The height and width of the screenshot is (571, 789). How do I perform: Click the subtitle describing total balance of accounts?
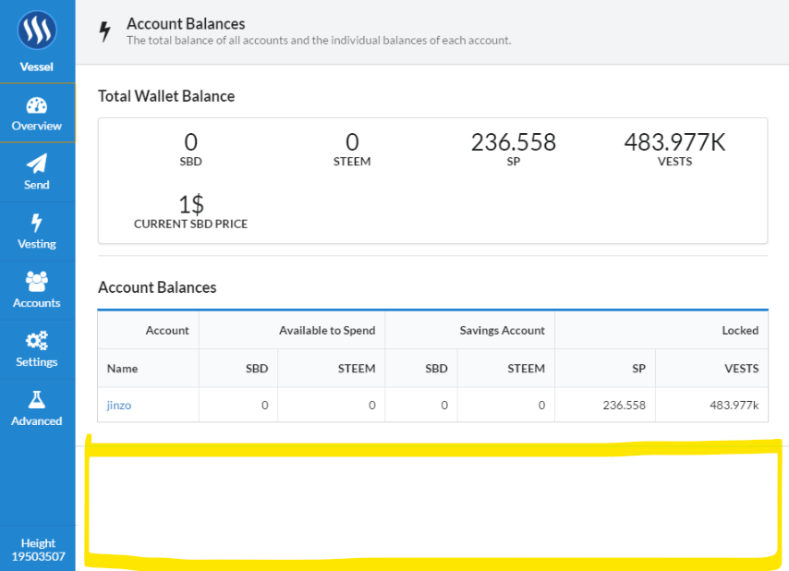click(319, 41)
